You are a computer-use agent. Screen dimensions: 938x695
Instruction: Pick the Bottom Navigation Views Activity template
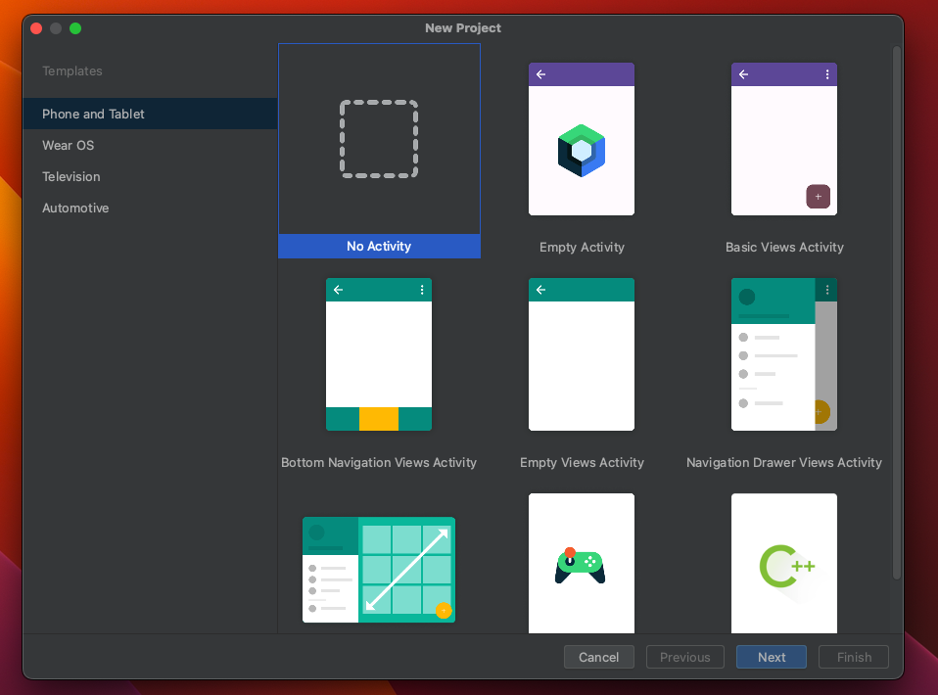(x=379, y=352)
